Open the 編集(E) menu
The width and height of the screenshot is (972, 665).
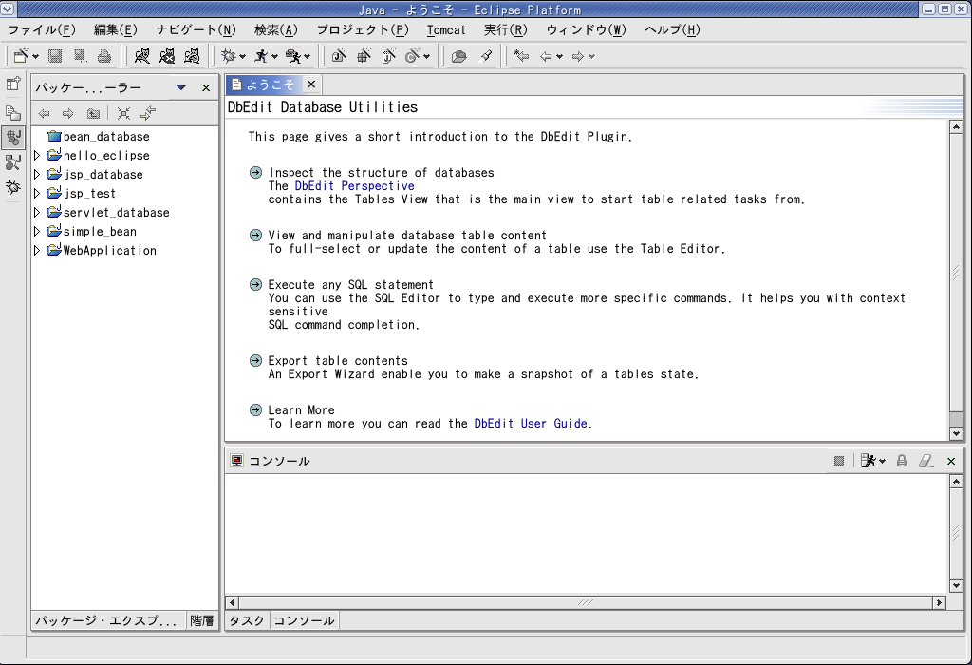tap(115, 29)
